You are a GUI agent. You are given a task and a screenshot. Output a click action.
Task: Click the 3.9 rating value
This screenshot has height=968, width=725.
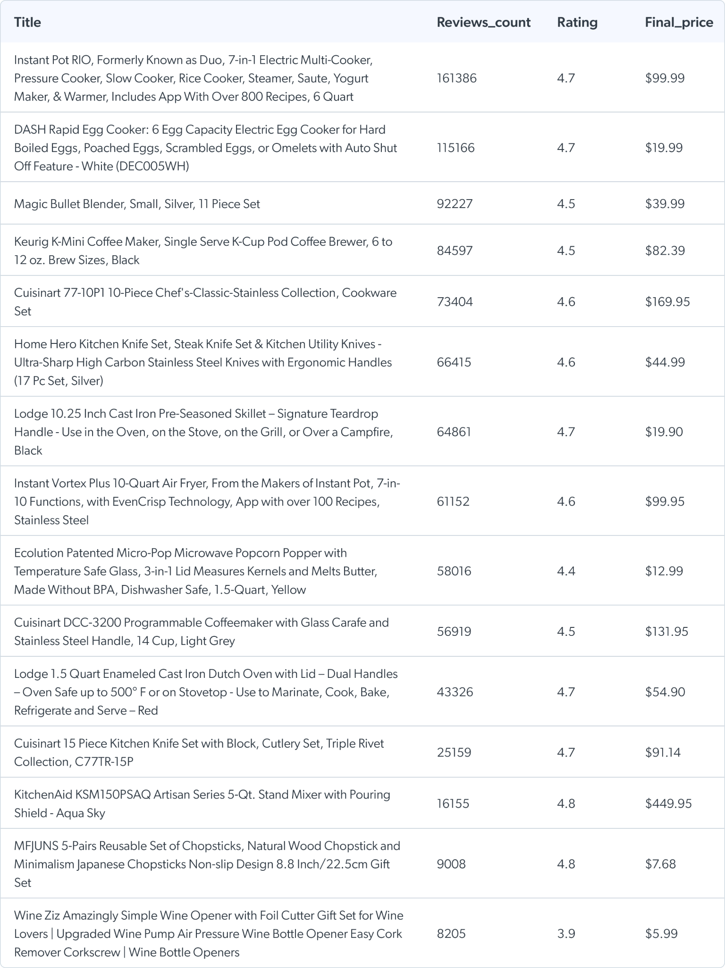(x=566, y=934)
